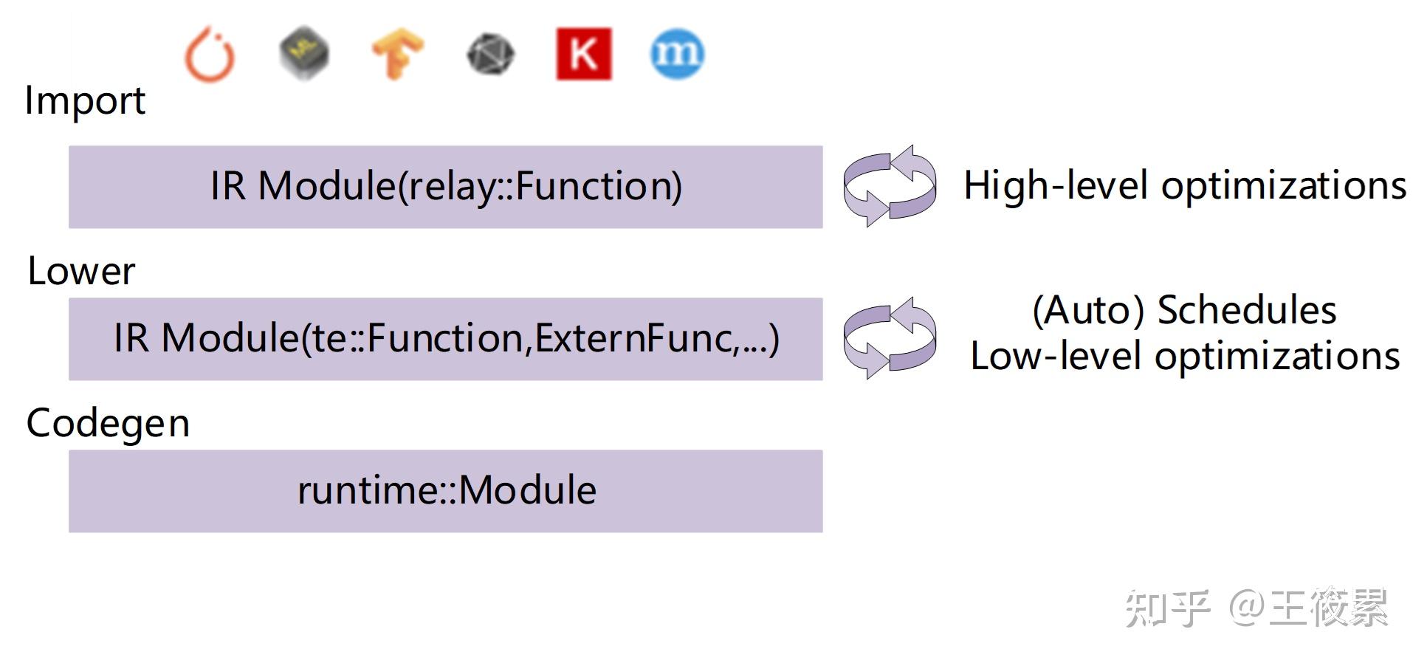Open the @王筱累 author watermark
This screenshot has width=1427, height=666.
click(x=1308, y=609)
